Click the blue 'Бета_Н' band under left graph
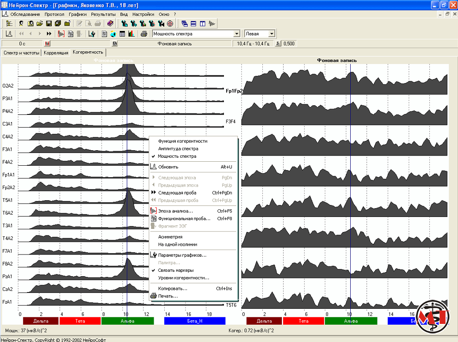Viewport: 458px width, 342px height. coord(195,321)
